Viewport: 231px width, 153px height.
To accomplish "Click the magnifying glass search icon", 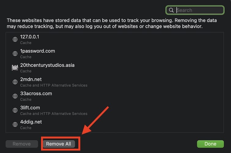I will point(171,10).
